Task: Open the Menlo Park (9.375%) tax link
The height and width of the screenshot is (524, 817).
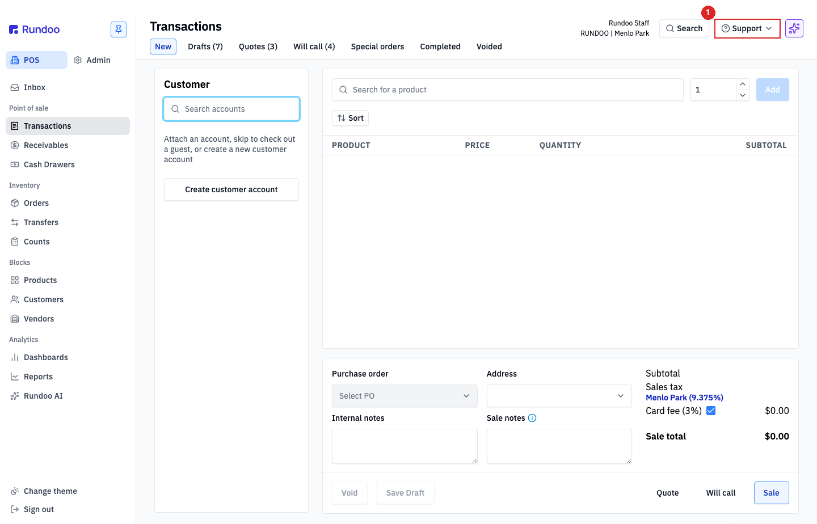Action: [x=684, y=398]
